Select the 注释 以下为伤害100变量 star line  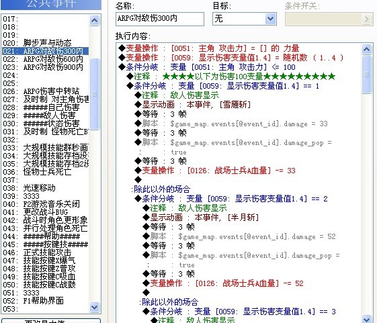pyautogui.click(x=231, y=77)
